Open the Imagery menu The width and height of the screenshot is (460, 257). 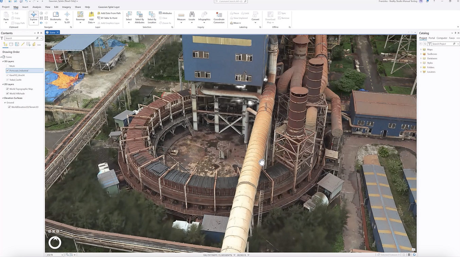(67, 7)
